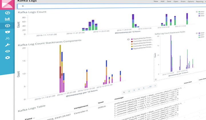Collapse the legend of Stacktraces Components chart
This screenshot has width=206, height=120.
(128, 39)
